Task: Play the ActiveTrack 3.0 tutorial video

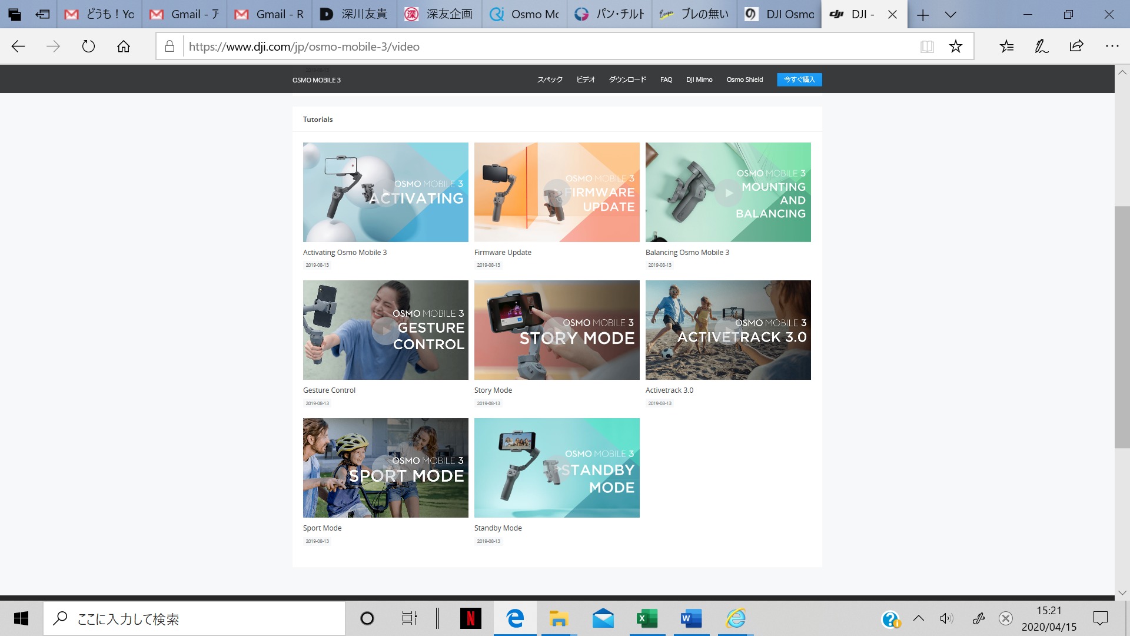Action: pyautogui.click(x=728, y=330)
